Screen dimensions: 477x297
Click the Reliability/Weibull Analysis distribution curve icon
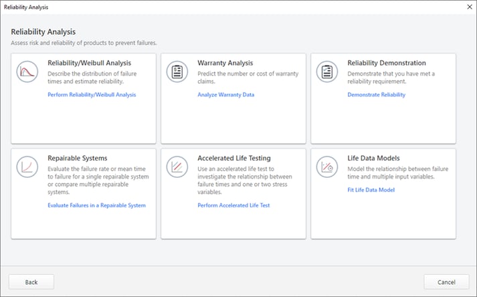[27, 71]
